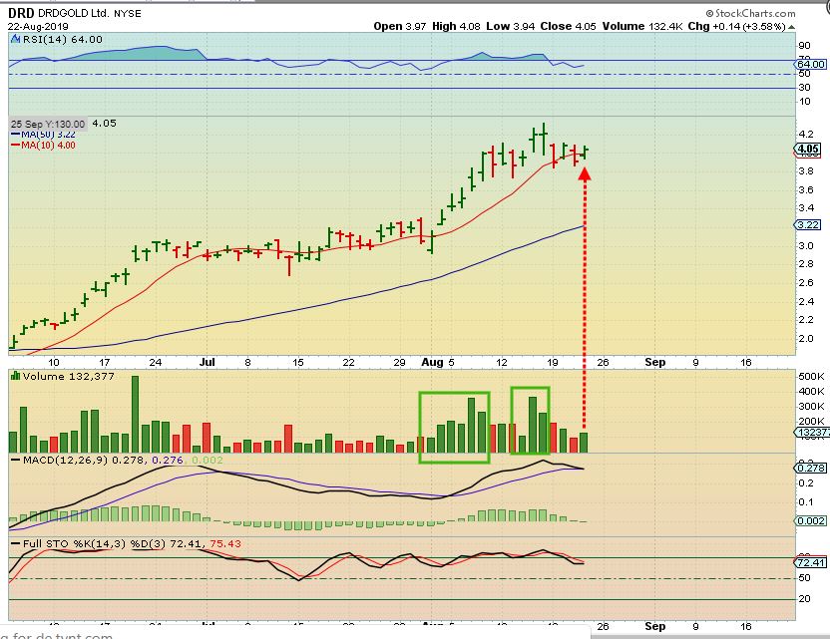Screen dimensions: 830x639
Task: Click the MA(50) 3.22 legend entry
Action: (44, 135)
